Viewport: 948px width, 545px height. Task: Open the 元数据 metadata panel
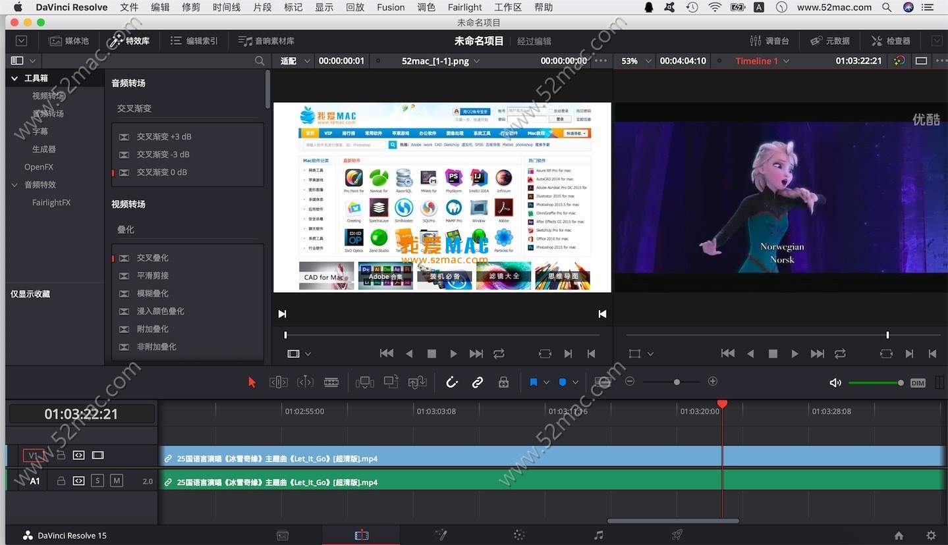(x=830, y=41)
